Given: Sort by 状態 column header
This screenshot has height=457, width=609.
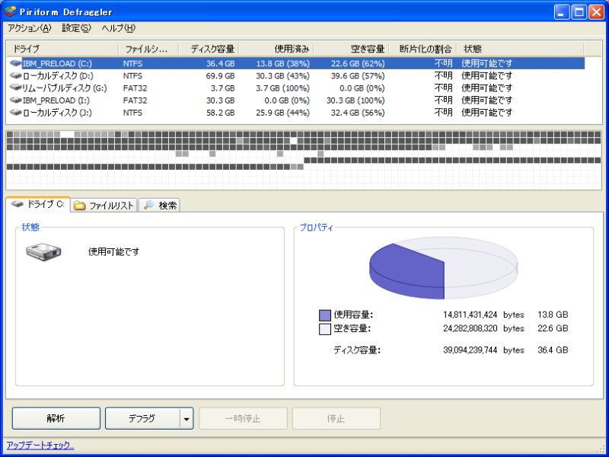Looking at the screenshot, I should click(521, 49).
